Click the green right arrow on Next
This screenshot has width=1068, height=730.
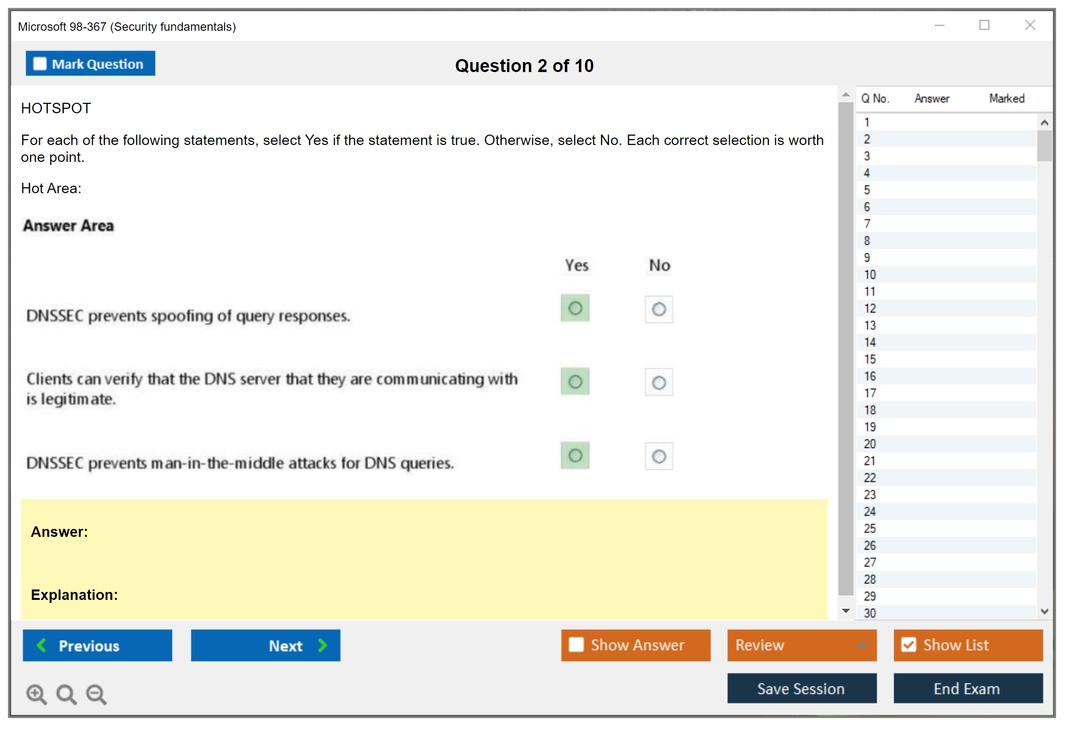[323, 645]
